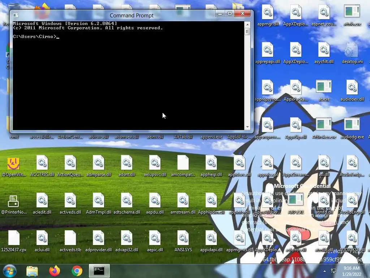Select the ACCTRES.dll desktop icon

pyautogui.click(x=42, y=166)
